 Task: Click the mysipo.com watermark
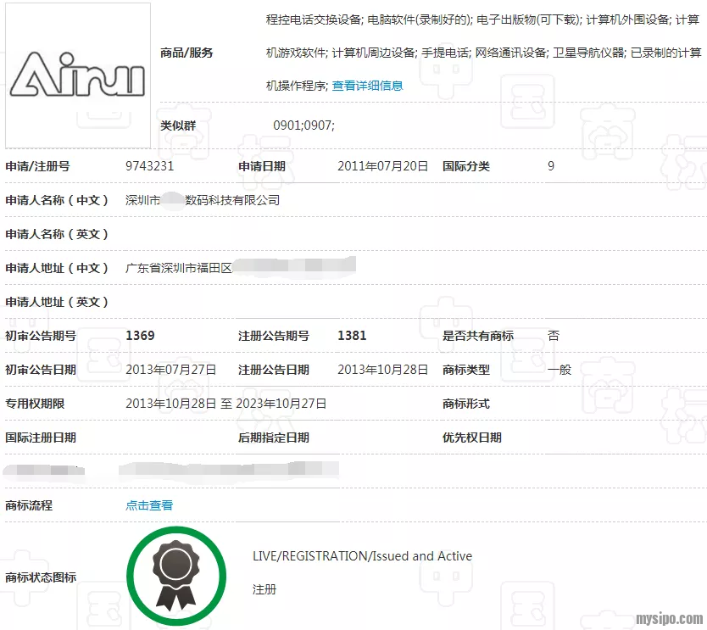click(668, 618)
